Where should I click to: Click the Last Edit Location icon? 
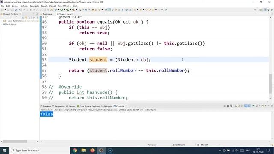coord(146,10)
